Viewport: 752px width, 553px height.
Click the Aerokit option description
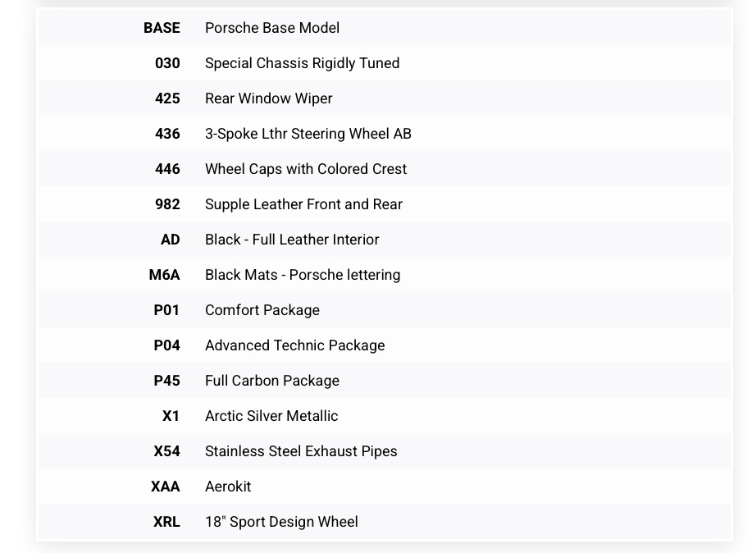click(227, 487)
